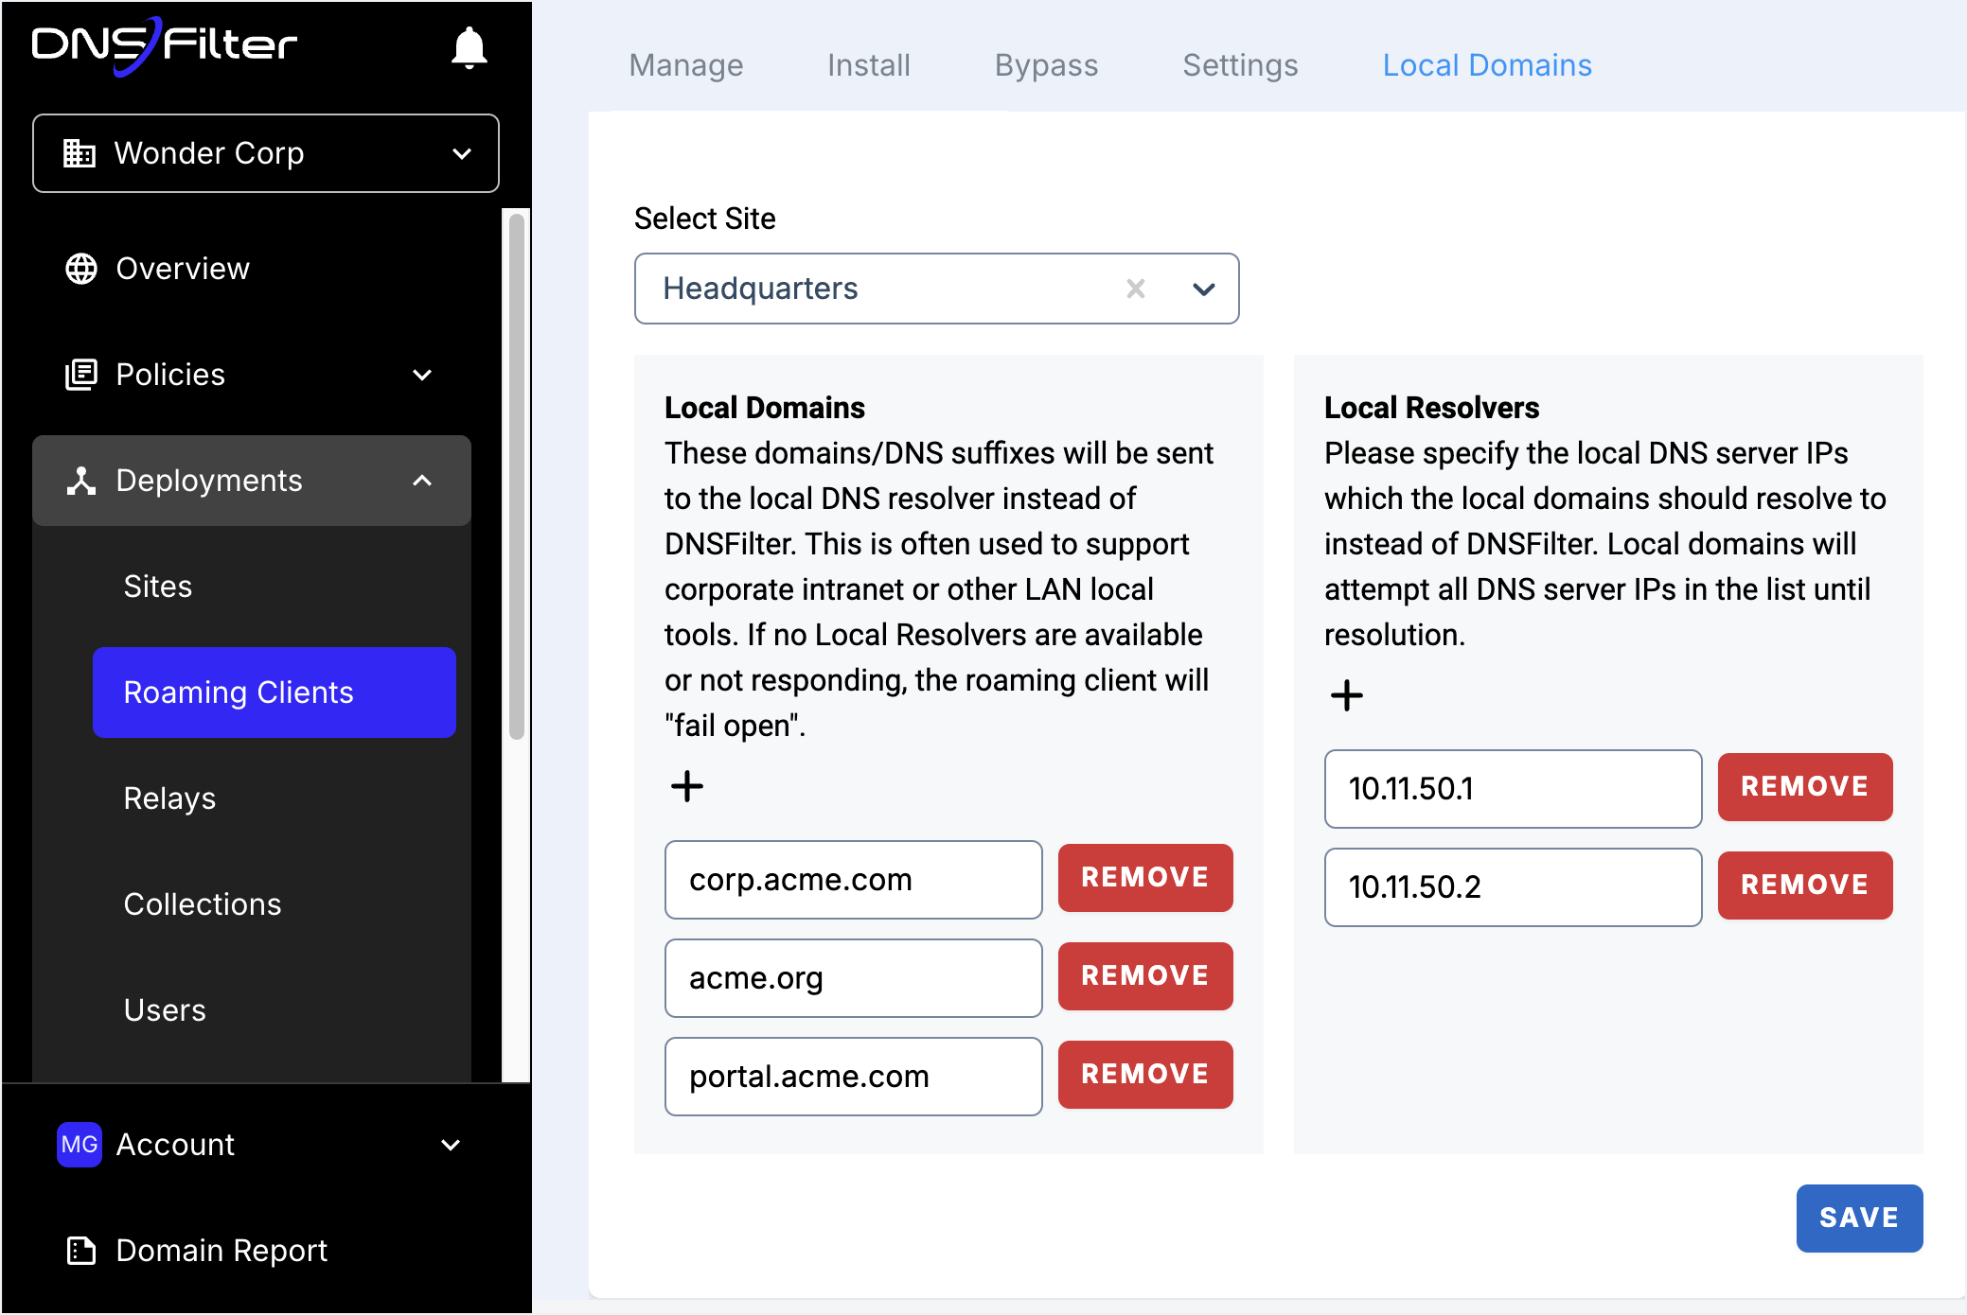1967x1315 pixels.
Task: Expand the Policies menu
Action: [x=422, y=375]
